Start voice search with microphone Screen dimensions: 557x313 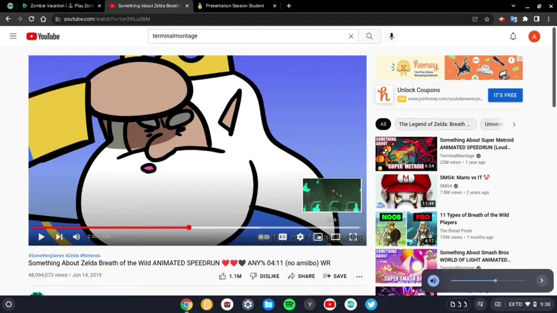392,36
